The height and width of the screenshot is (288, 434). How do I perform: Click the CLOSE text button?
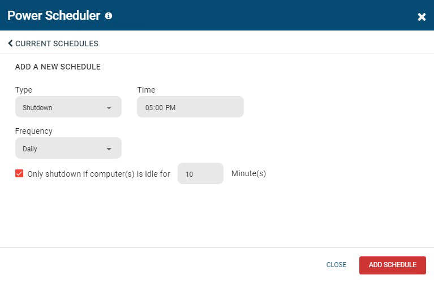pos(336,265)
